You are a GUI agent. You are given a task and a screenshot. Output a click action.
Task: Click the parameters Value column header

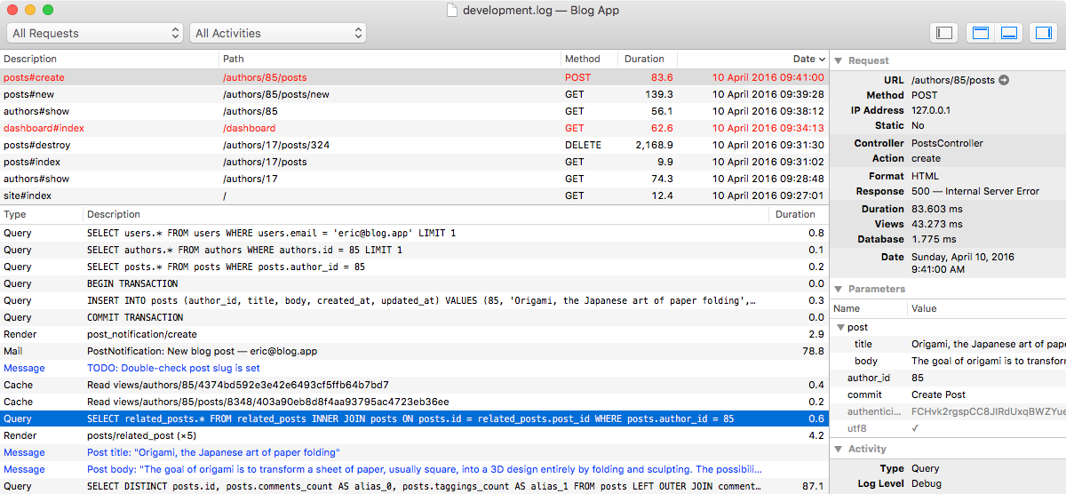(987, 308)
